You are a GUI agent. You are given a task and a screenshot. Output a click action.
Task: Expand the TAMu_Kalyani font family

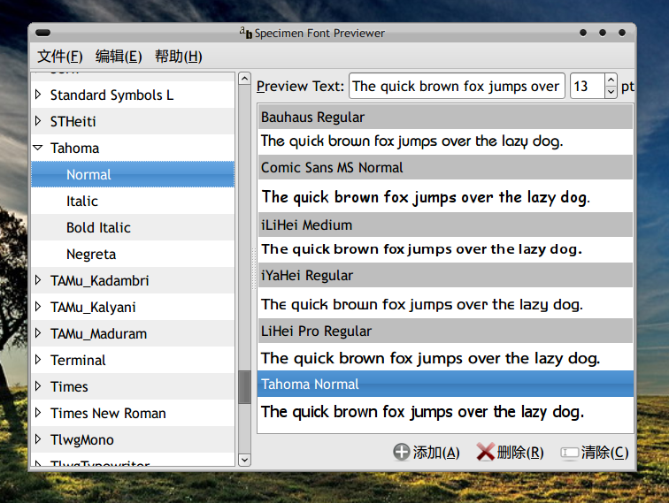38,307
